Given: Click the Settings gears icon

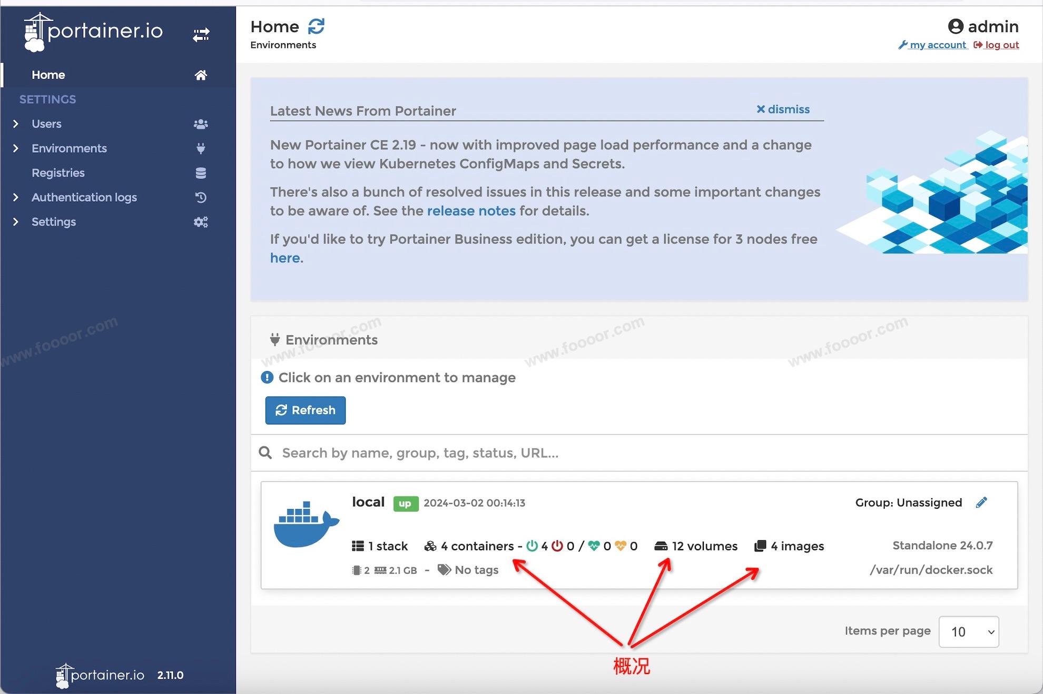Looking at the screenshot, I should click(x=201, y=222).
